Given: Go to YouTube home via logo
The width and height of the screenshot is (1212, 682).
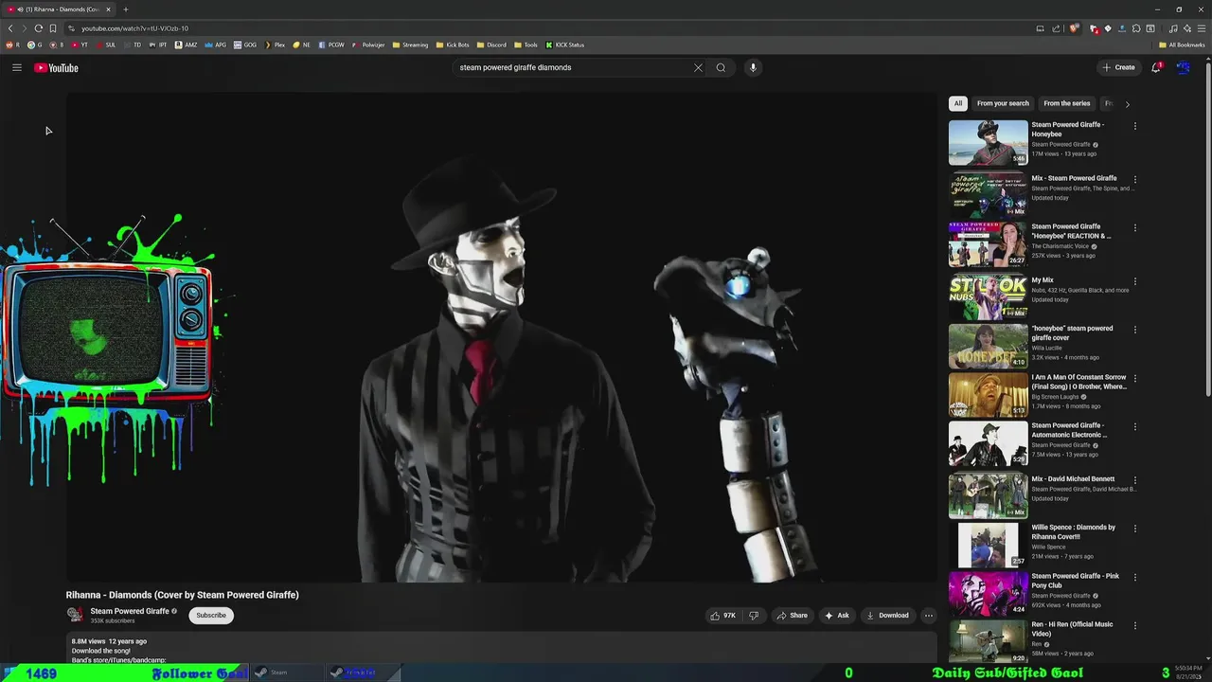Looking at the screenshot, I should tap(56, 67).
